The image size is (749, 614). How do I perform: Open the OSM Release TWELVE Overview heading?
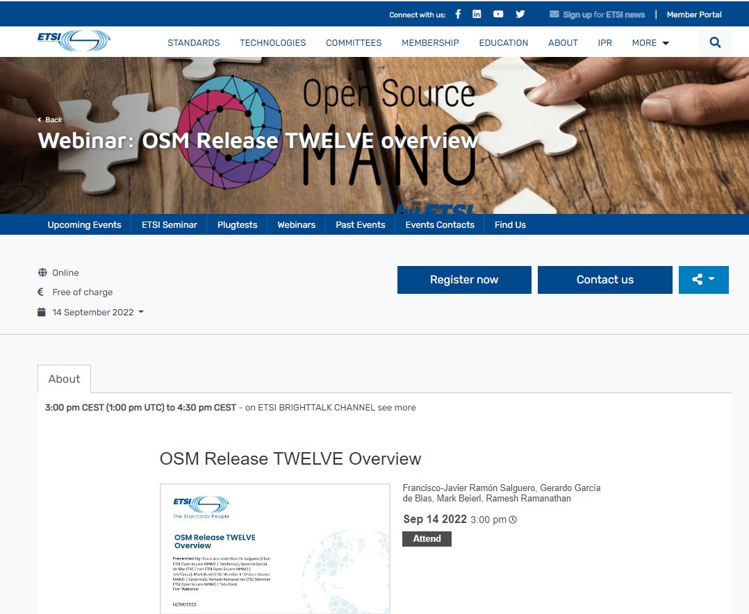tap(290, 458)
